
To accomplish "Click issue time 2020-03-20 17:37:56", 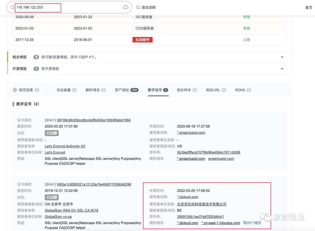I will tap(61, 126).
